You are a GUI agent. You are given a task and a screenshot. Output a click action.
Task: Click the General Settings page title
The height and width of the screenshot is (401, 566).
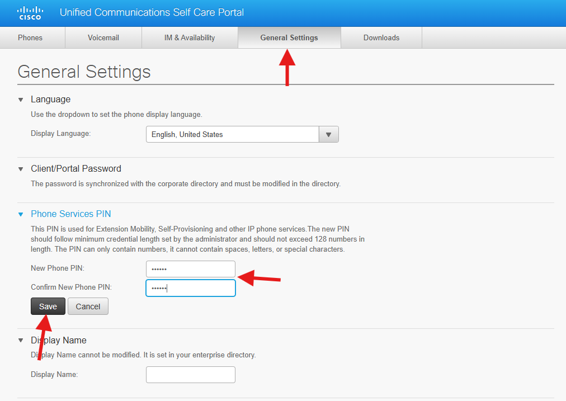coord(84,72)
